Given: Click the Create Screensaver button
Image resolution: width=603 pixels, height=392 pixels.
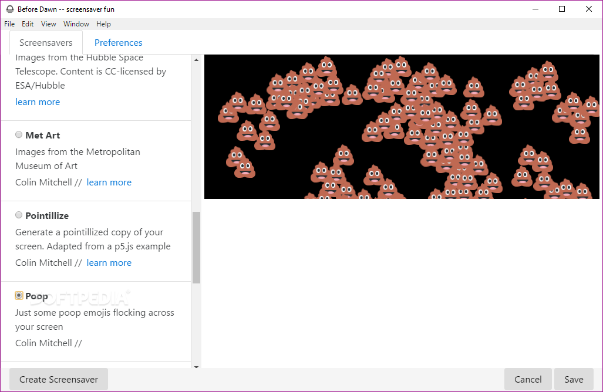Looking at the screenshot, I should 59,379.
